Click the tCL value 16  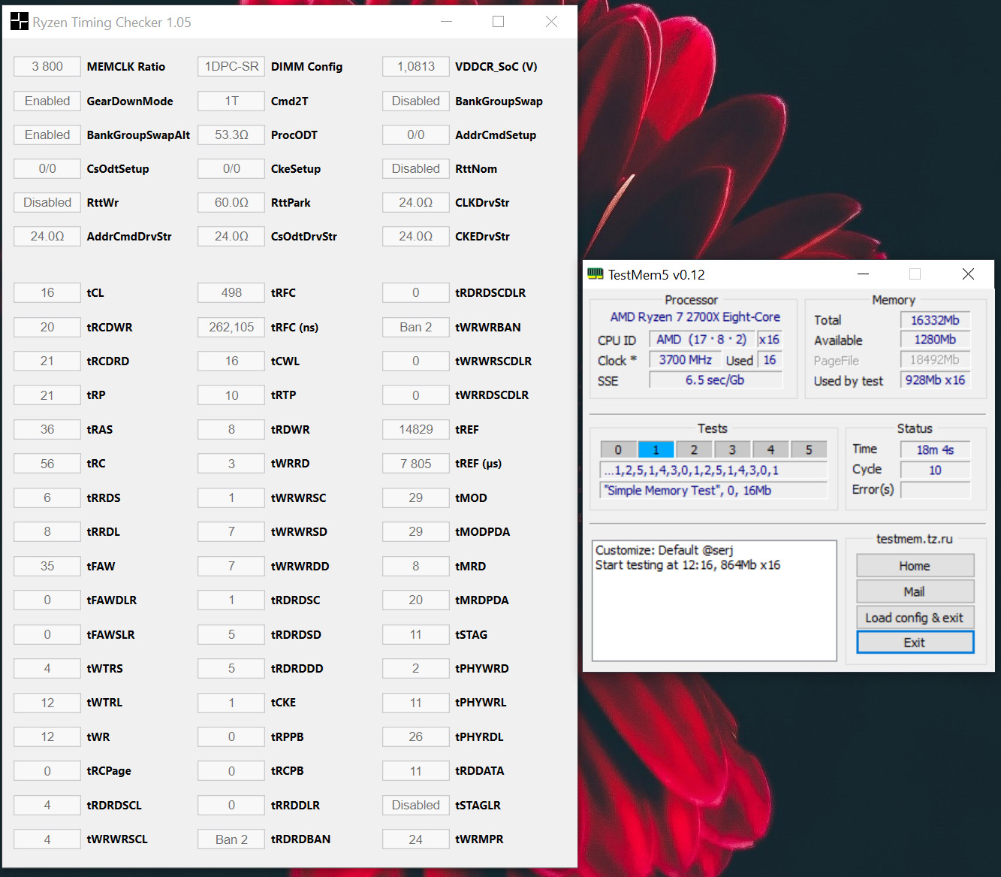tap(47, 292)
